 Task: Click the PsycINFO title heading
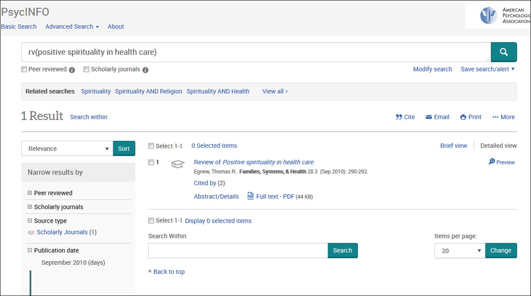tap(25, 12)
